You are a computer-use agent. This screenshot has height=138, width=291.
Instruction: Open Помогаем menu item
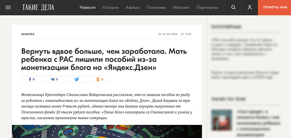156,8
